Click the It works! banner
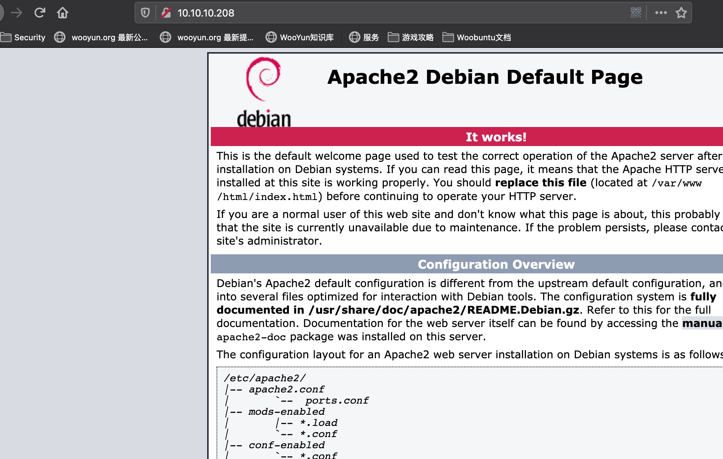 tap(496, 137)
